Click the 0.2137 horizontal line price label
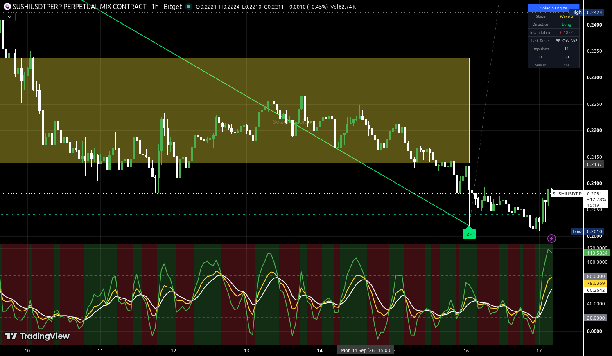612x356 pixels. [x=594, y=164]
